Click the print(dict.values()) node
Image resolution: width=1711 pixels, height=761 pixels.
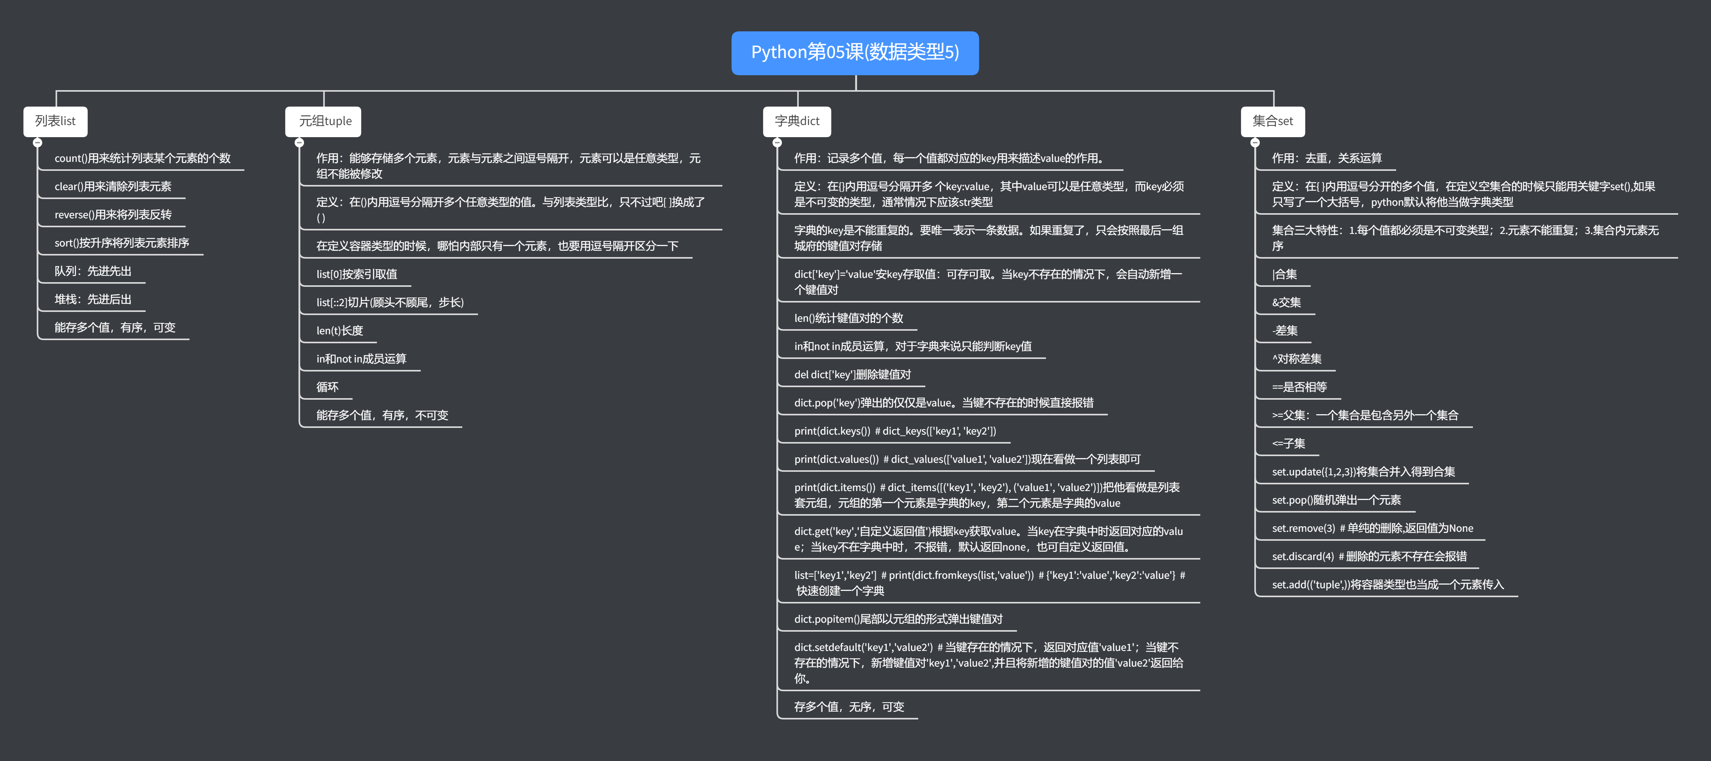coord(967,459)
